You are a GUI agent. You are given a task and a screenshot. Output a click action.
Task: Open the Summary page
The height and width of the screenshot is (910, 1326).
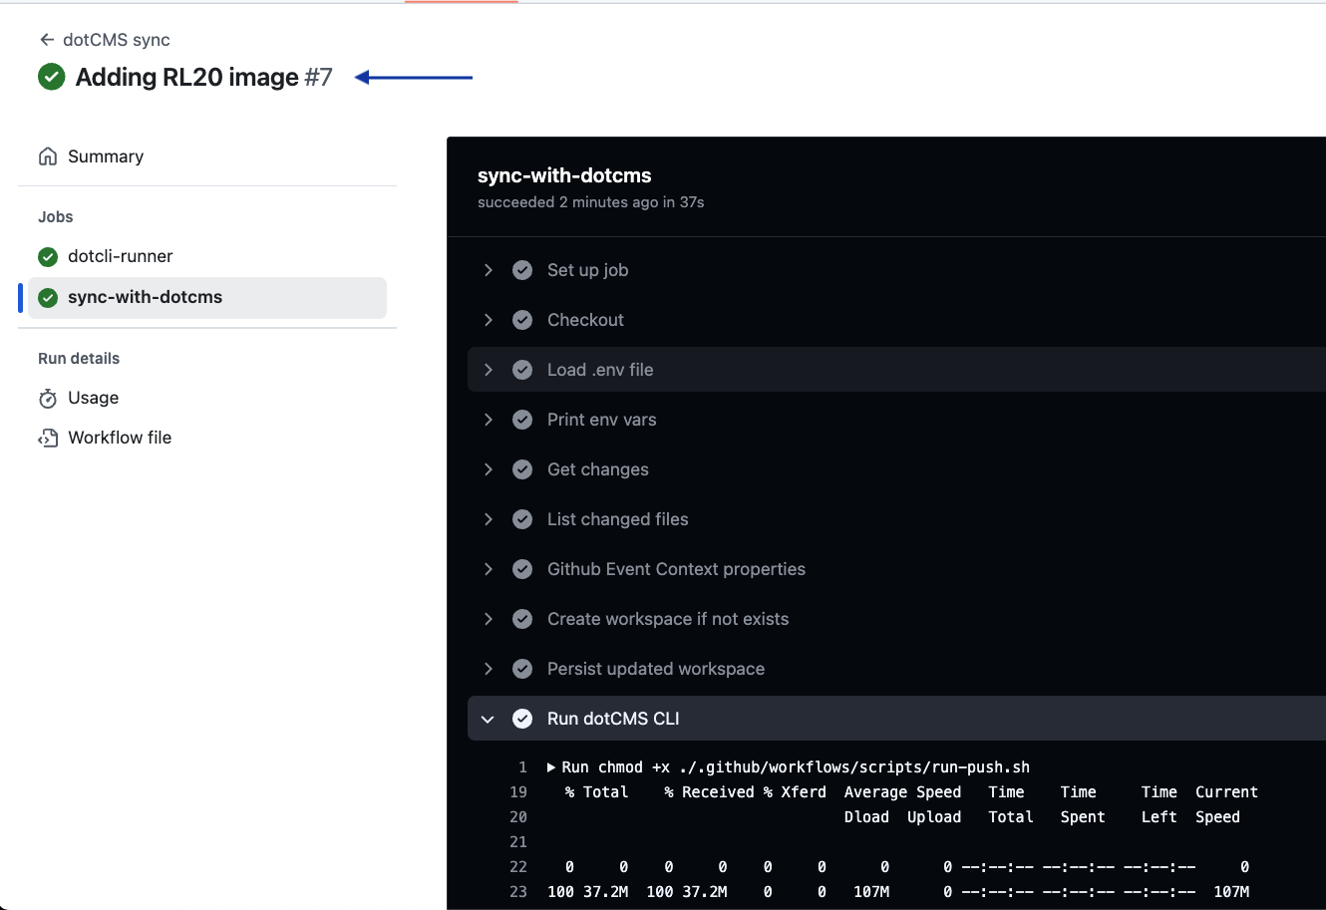tap(106, 156)
